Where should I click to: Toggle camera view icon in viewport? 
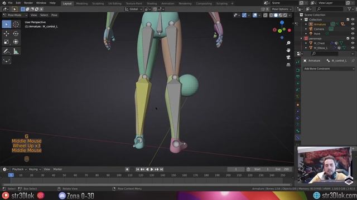(x=288, y=57)
